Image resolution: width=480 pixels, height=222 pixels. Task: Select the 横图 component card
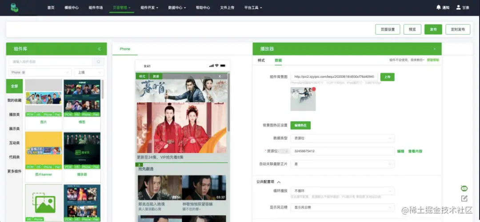(x=82, y=105)
